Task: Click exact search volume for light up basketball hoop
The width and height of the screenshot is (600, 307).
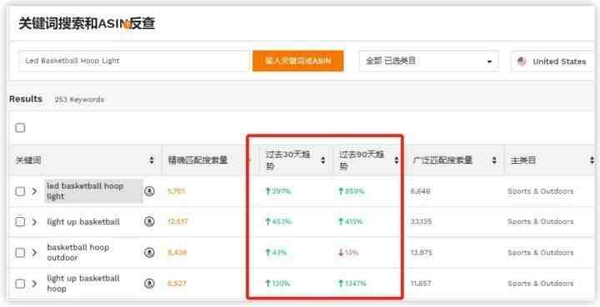Action: click(x=177, y=284)
